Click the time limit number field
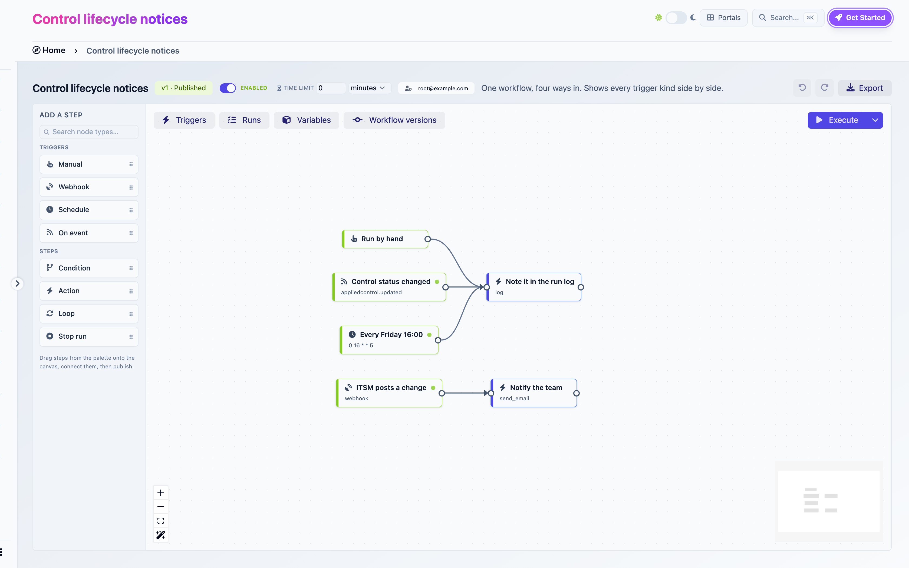 (331, 88)
